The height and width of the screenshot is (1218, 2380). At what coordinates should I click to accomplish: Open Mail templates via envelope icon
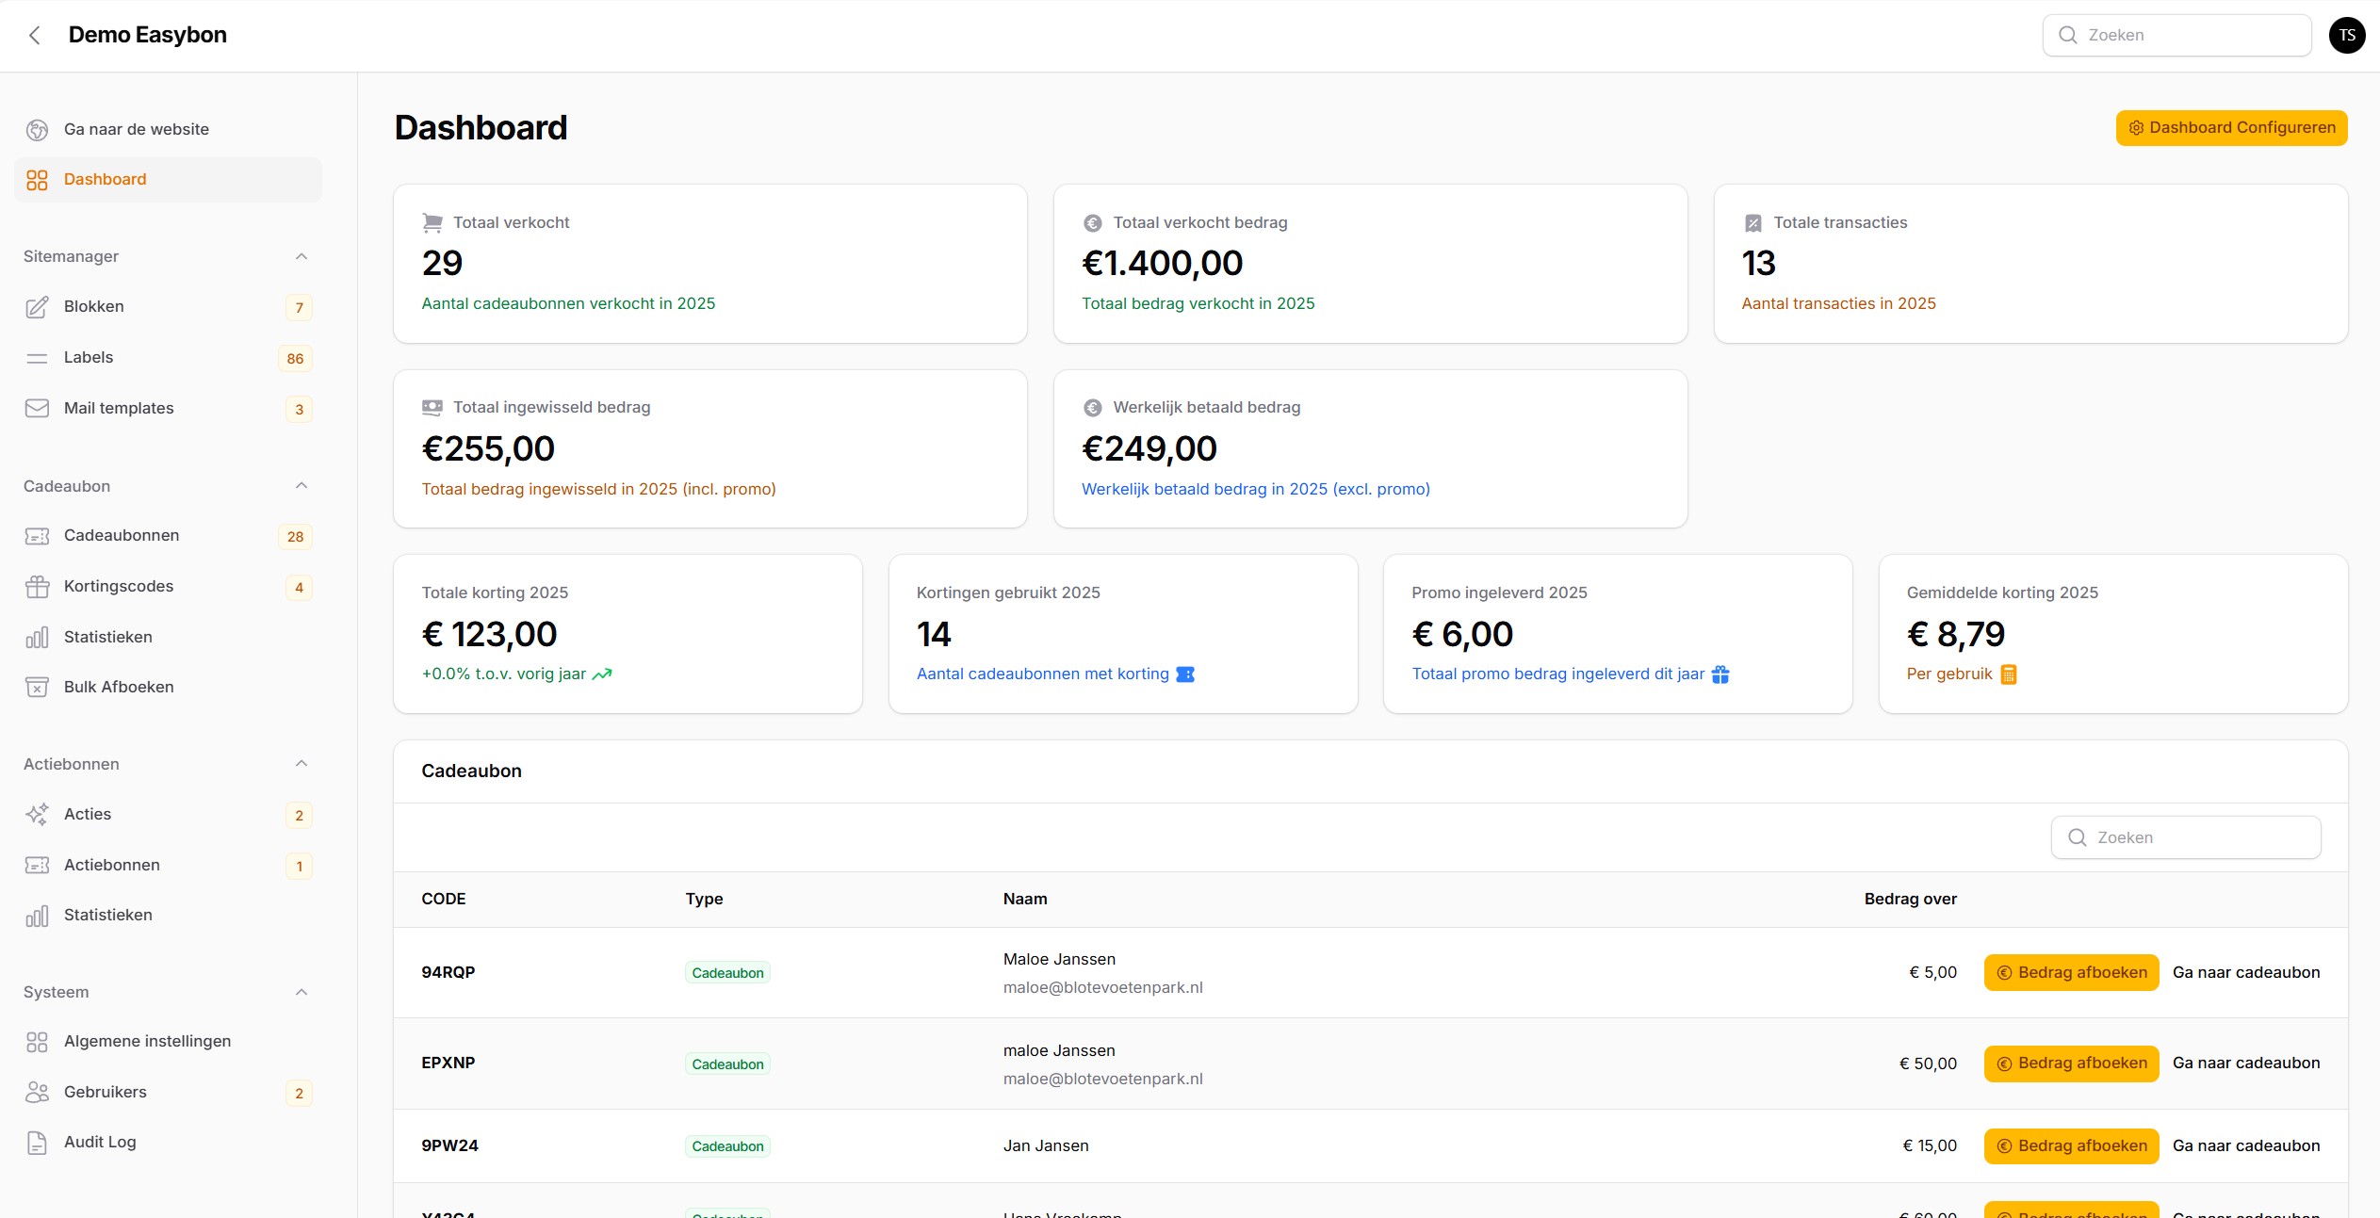37,408
